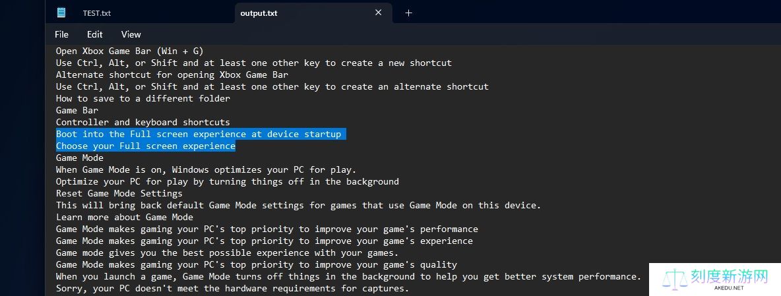Click the Notepad app icon
The height and width of the screenshot is (296, 781).
point(61,13)
